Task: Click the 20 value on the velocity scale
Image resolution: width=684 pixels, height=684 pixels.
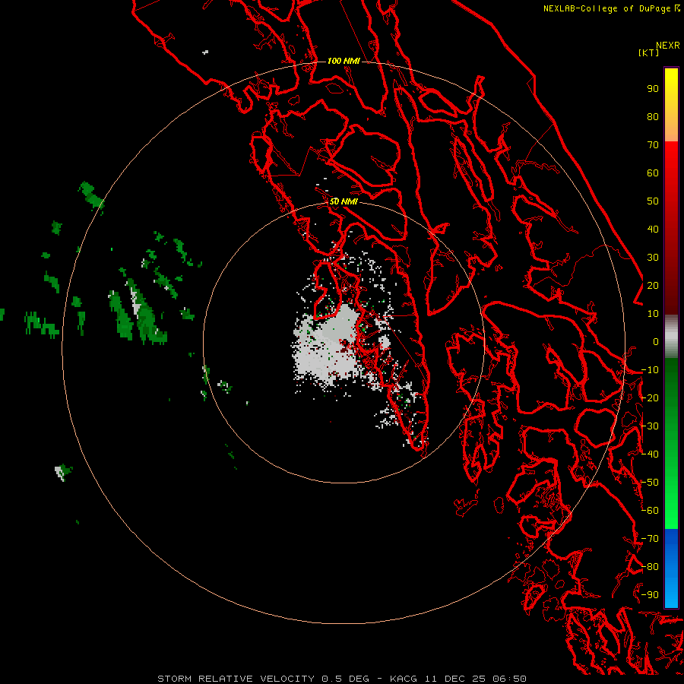Action: point(653,286)
